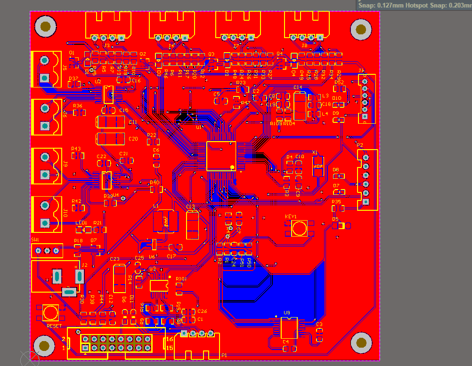Click the C14 capacitor near L3
Viewport: 472px width, 366px height.
[x=300, y=106]
